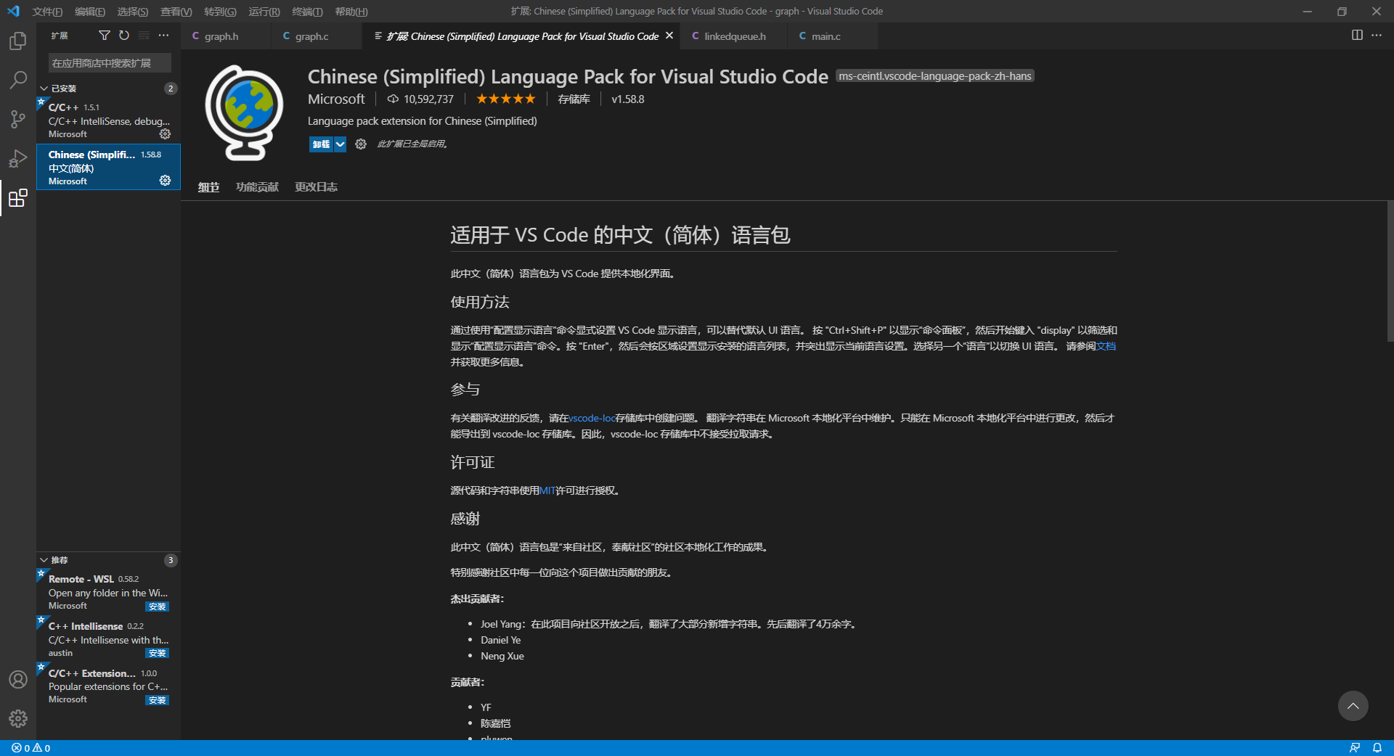The width and height of the screenshot is (1394, 756).
Task: Open the Run and Debug view
Action: tap(18, 158)
